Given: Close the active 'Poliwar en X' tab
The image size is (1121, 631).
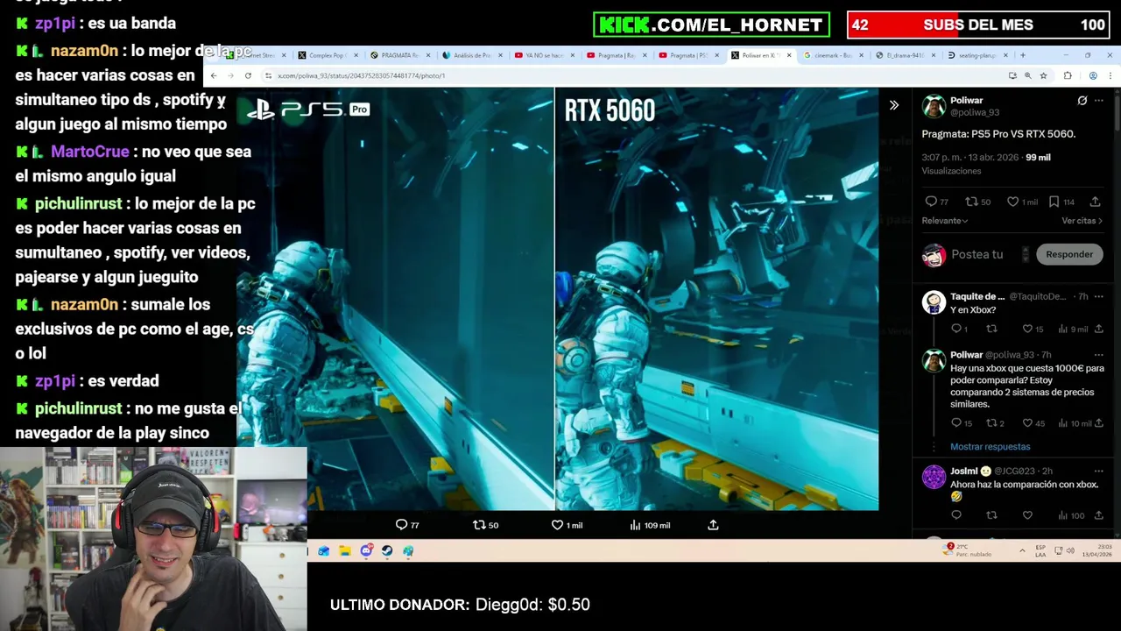Looking at the screenshot, I should [789, 55].
